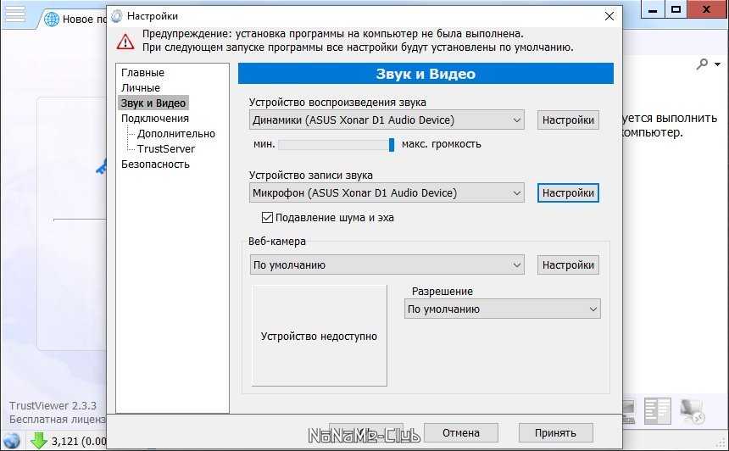This screenshot has height=451, width=729.
Task: Click the search magnifier icon
Action: coord(701,64)
